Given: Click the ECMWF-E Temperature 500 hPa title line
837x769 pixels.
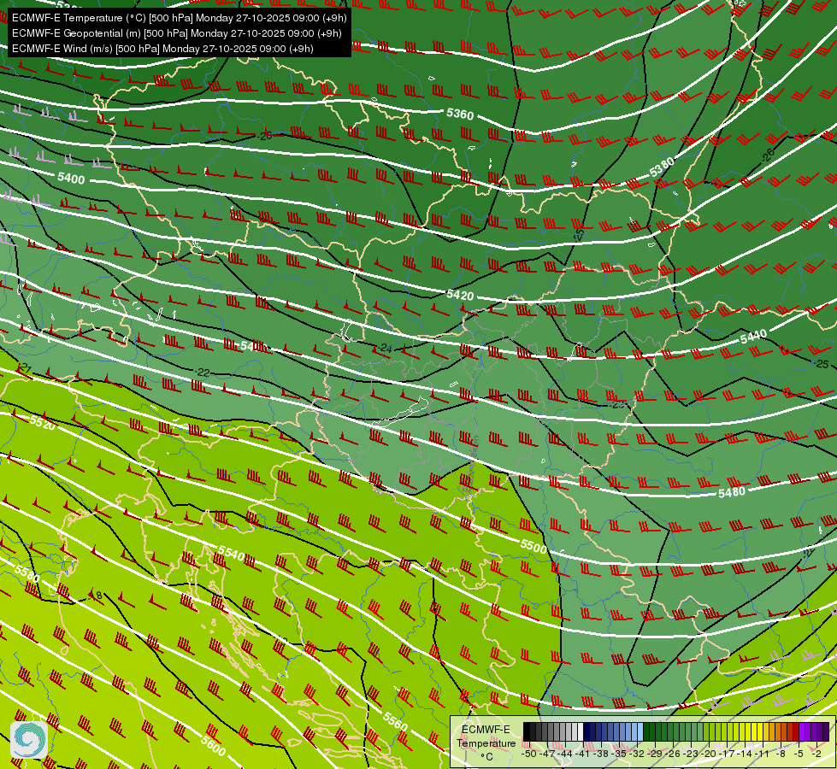Looking at the screenshot, I should pyautogui.click(x=180, y=18).
